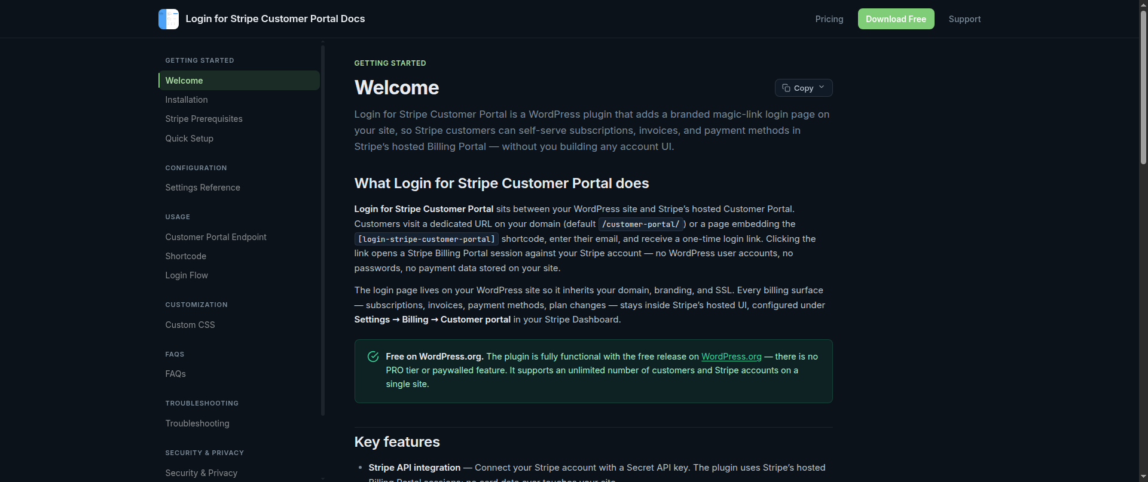1148x482 pixels.
Task: Click the [login-stripe-customer-portal] shortcode text
Action: [x=426, y=239]
